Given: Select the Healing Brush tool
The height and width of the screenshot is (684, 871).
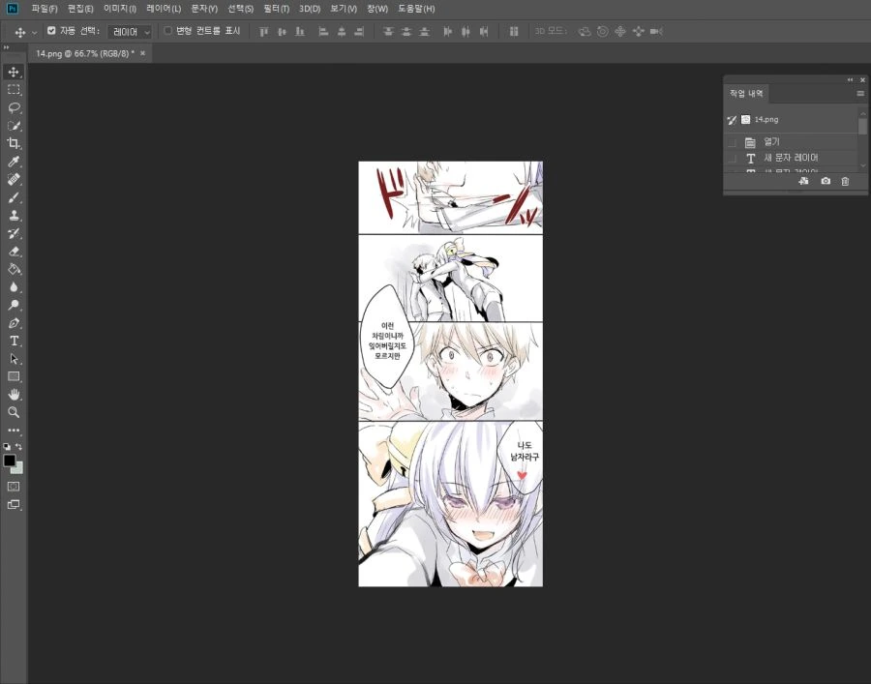Looking at the screenshot, I should coord(14,179).
